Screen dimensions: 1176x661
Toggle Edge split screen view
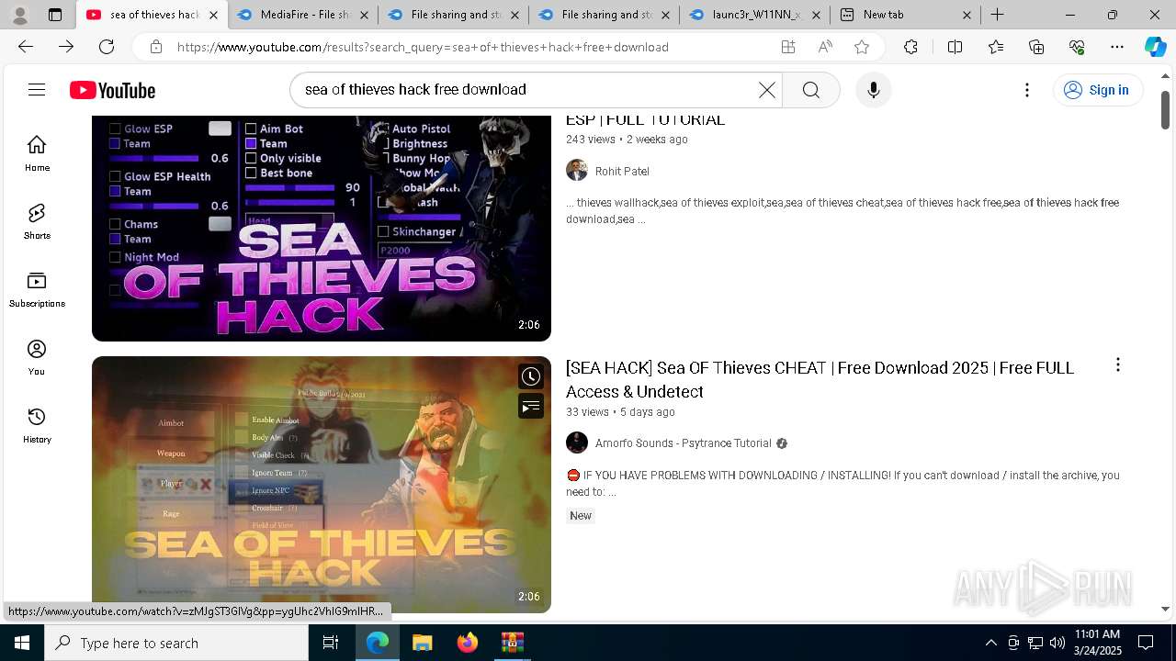click(x=955, y=47)
